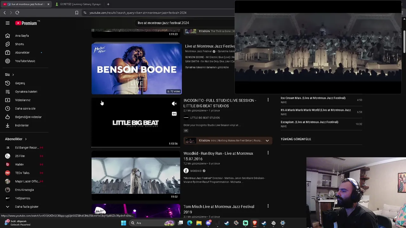Open Little Big Beat video thumbnail
Screen dimensions: 406x228
tap(136, 123)
